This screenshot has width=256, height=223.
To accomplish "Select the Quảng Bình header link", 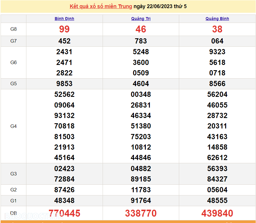I will click(217, 19).
